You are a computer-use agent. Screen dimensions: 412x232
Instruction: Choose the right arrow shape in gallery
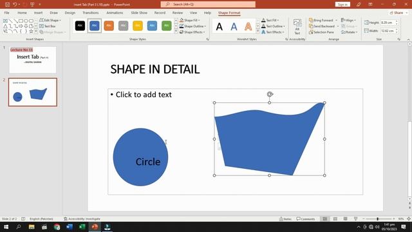coord(21,26)
